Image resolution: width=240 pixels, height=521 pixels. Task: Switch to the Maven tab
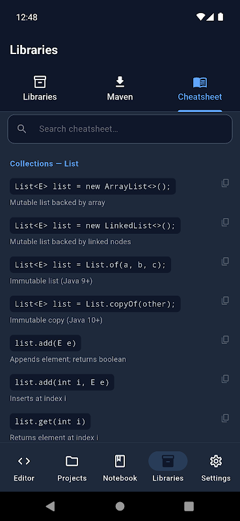click(120, 89)
